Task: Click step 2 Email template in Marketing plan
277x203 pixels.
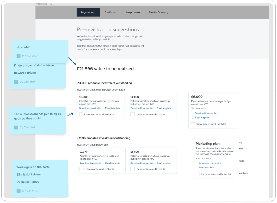Action: 206,167
